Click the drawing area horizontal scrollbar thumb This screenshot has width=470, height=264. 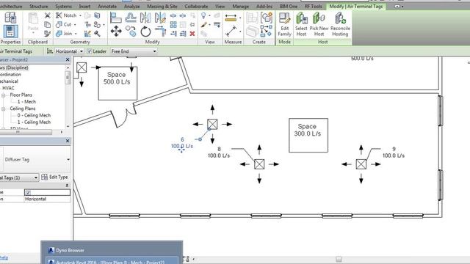pyautogui.click(x=339, y=259)
